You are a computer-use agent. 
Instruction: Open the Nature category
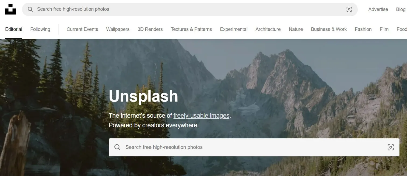(296, 29)
